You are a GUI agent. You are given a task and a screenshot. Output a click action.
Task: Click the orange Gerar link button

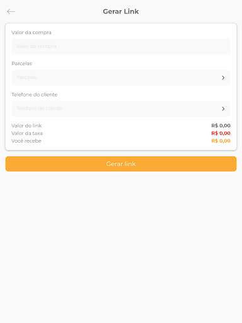(121, 164)
